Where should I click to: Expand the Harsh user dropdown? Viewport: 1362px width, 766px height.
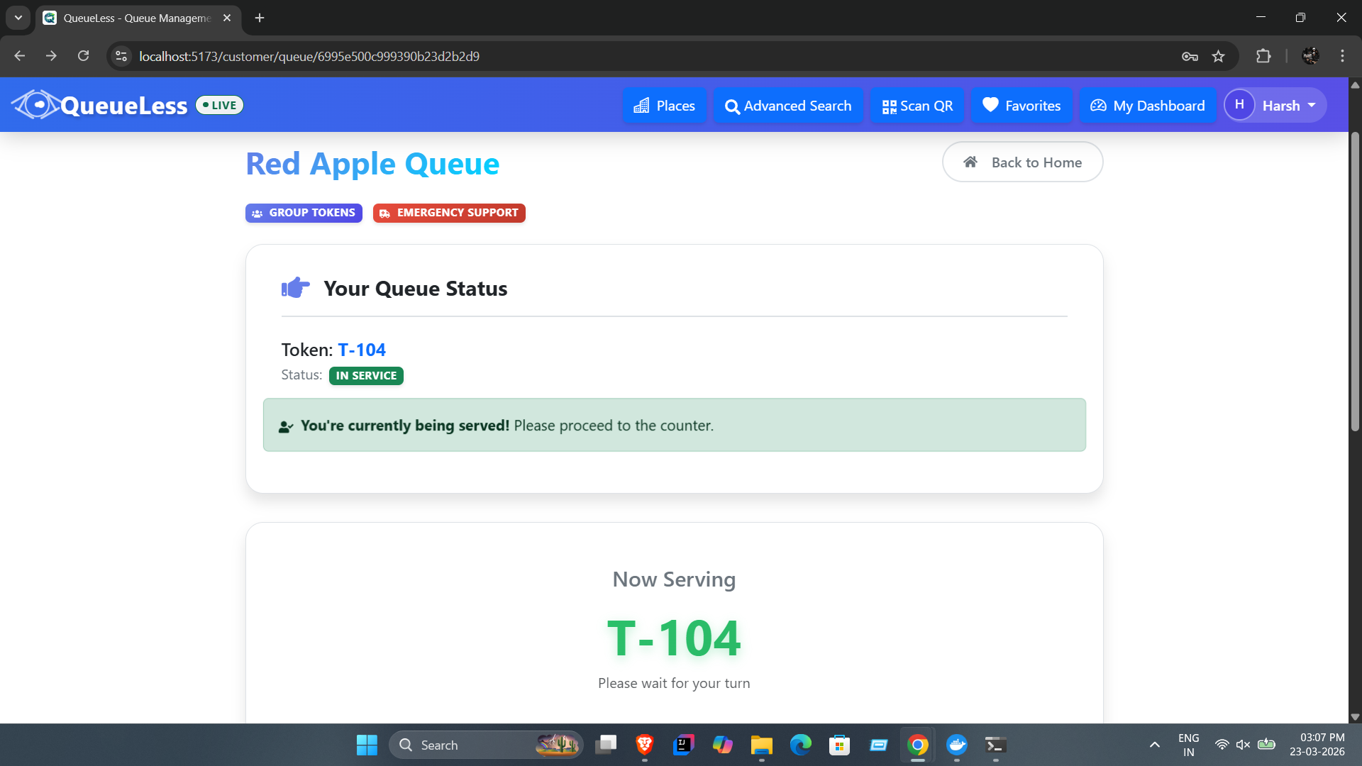coord(1275,105)
